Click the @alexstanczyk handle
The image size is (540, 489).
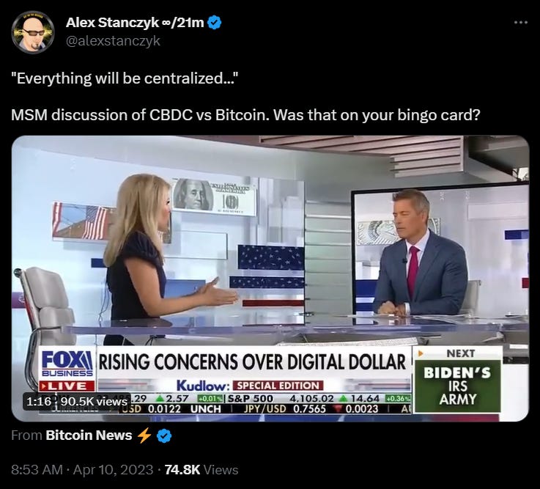click(x=113, y=41)
